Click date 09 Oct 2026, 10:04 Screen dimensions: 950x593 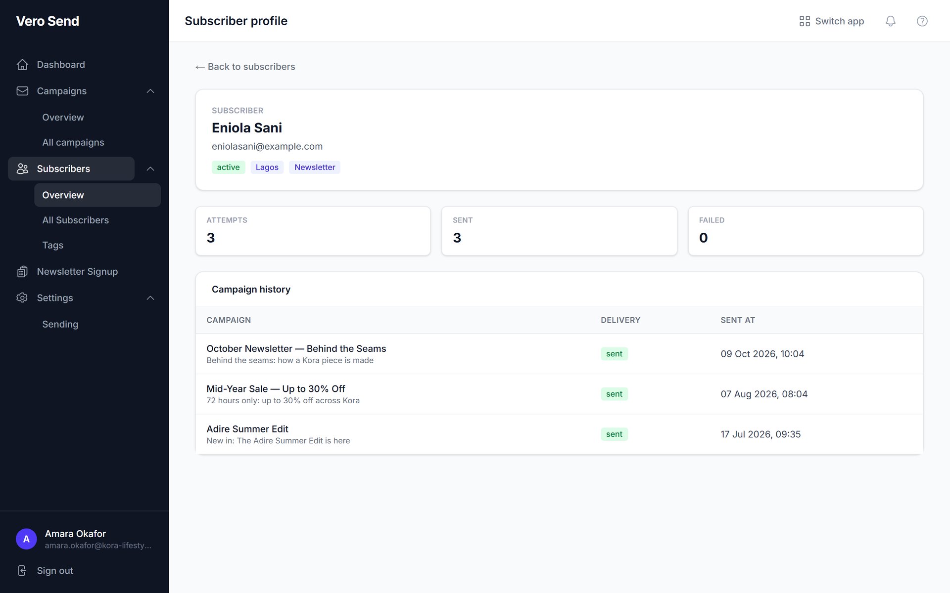[762, 354]
